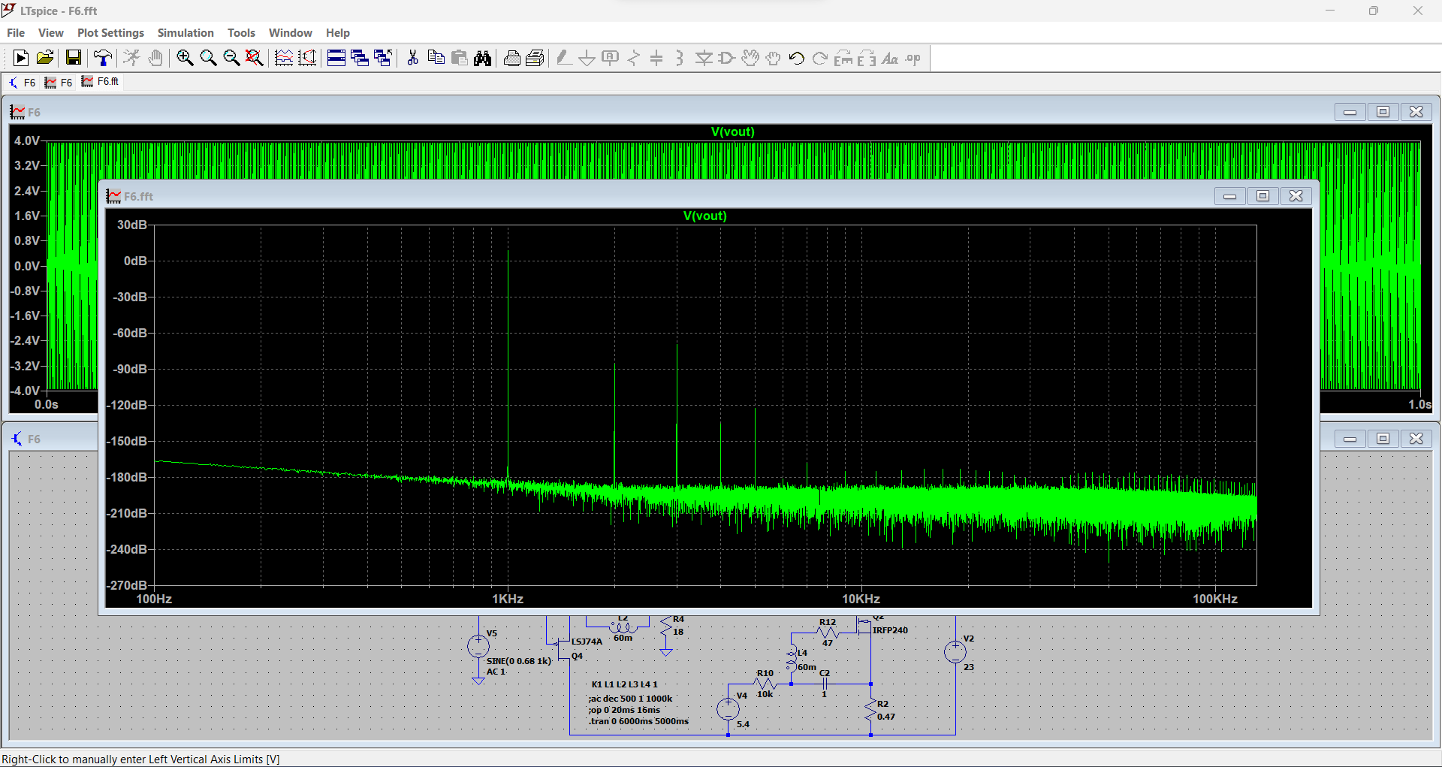Click the SPICE Directive .op icon
This screenshot has width=1442, height=767.
[913, 58]
